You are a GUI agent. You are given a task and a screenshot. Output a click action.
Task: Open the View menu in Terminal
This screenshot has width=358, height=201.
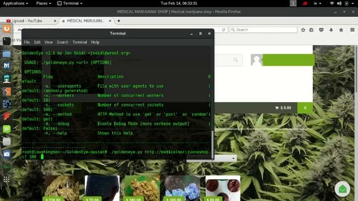[49, 42]
